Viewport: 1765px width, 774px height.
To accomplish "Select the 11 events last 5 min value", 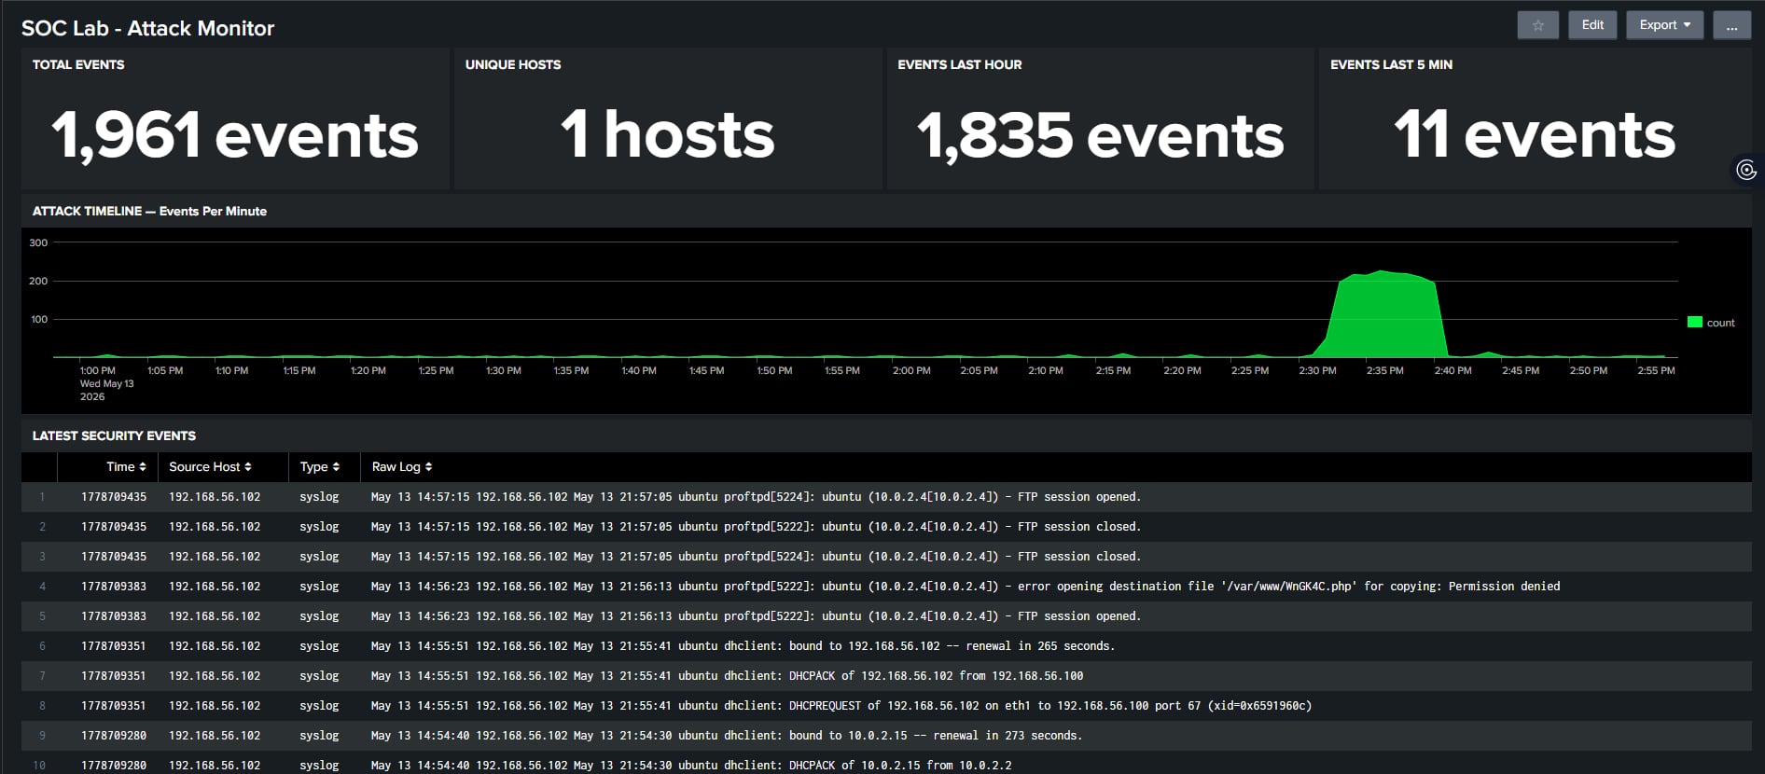I will click(1535, 135).
